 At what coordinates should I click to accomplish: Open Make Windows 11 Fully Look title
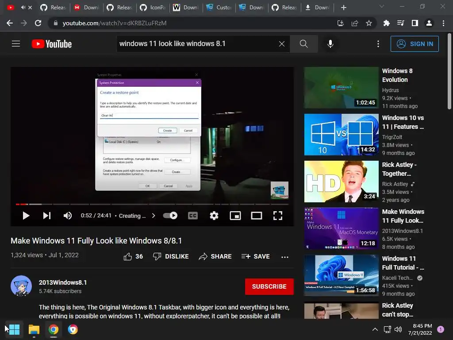[x=403, y=216]
